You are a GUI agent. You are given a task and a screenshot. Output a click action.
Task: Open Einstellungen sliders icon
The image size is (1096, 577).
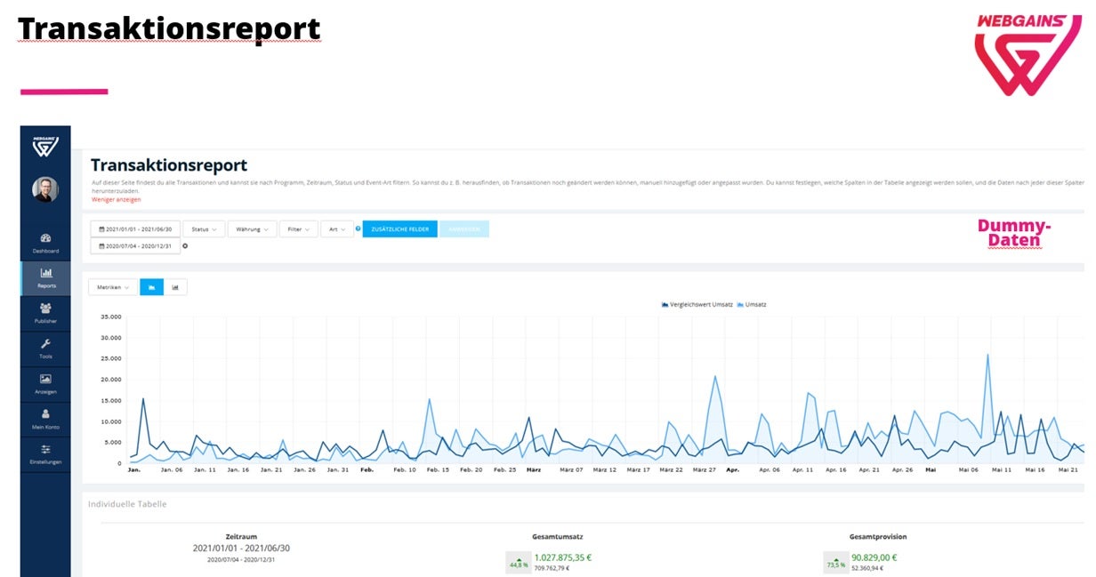pos(45,454)
